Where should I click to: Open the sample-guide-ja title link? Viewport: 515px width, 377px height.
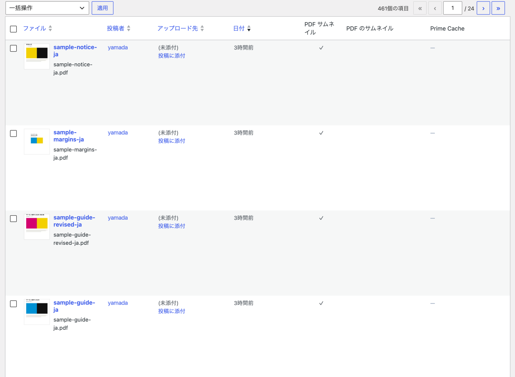[74, 306]
